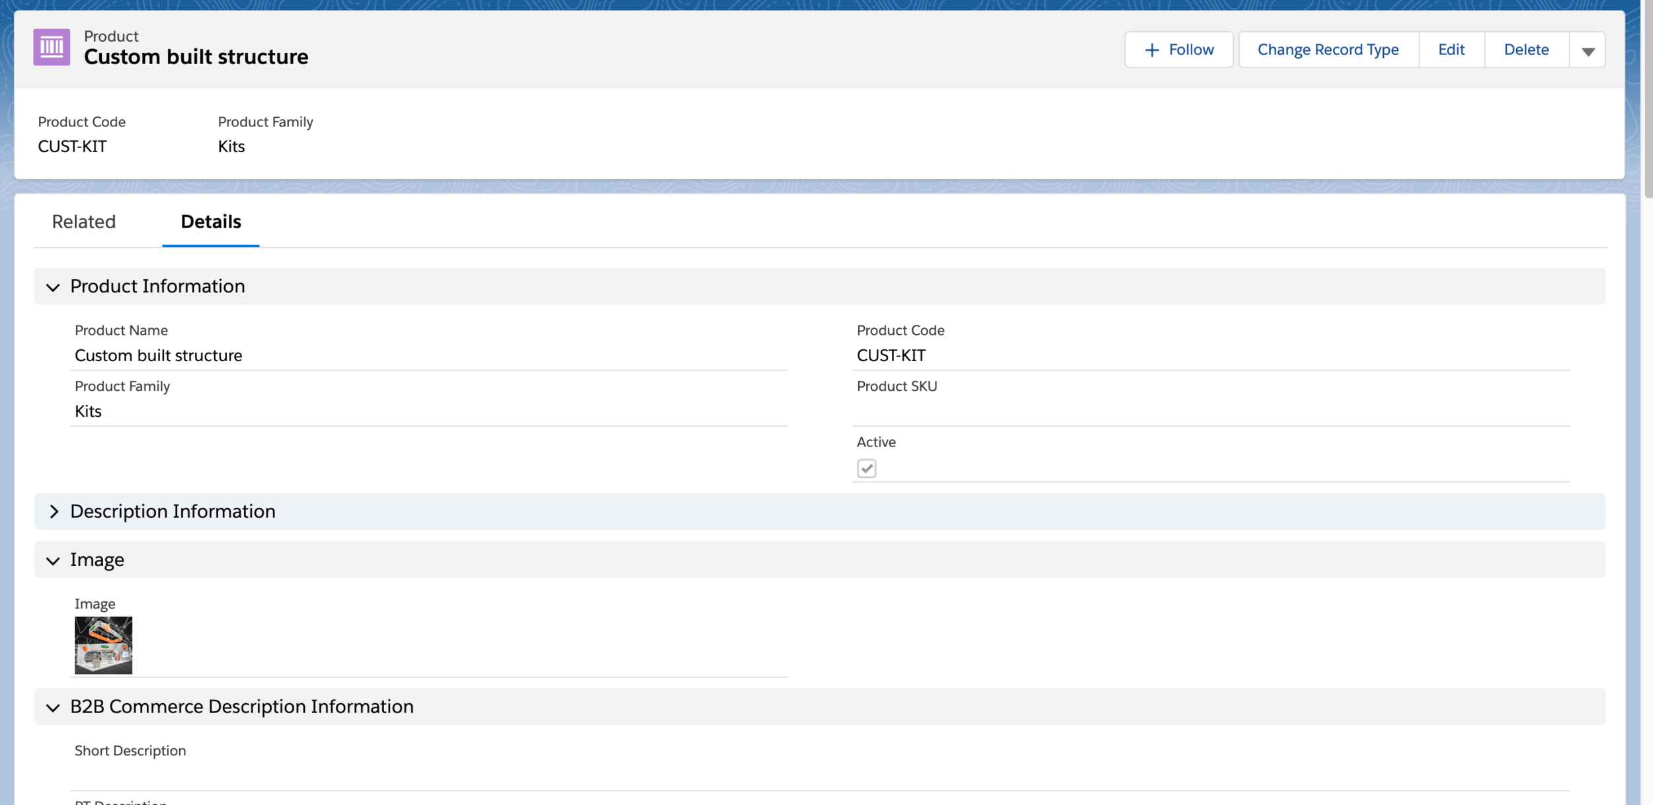The image size is (1653, 805).
Task: Open the more actions dropdown arrow
Action: [1588, 50]
